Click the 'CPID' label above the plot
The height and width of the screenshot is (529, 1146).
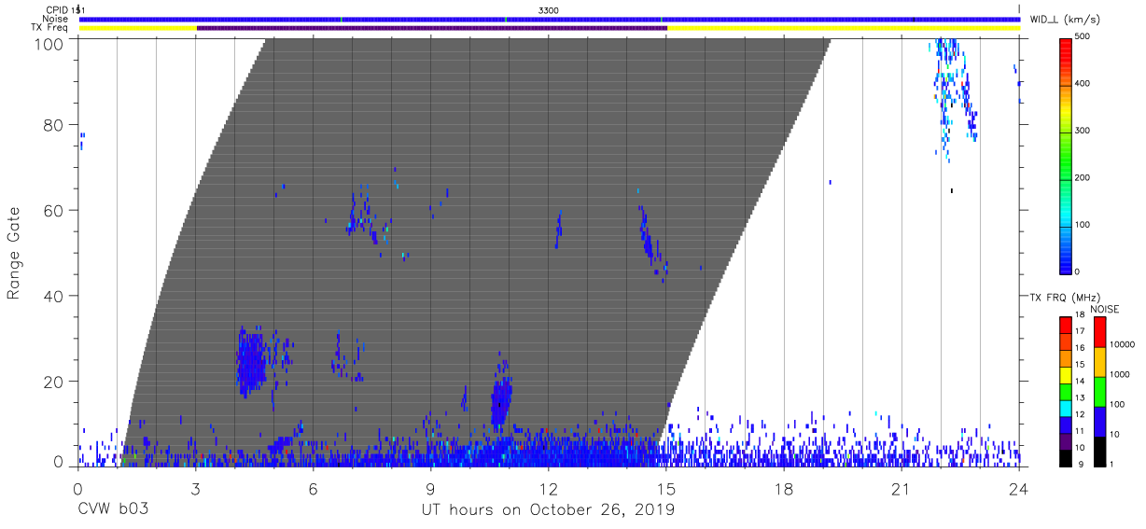tap(57, 9)
